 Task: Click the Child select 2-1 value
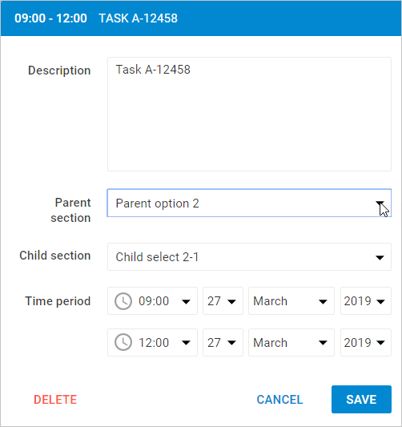tap(157, 257)
